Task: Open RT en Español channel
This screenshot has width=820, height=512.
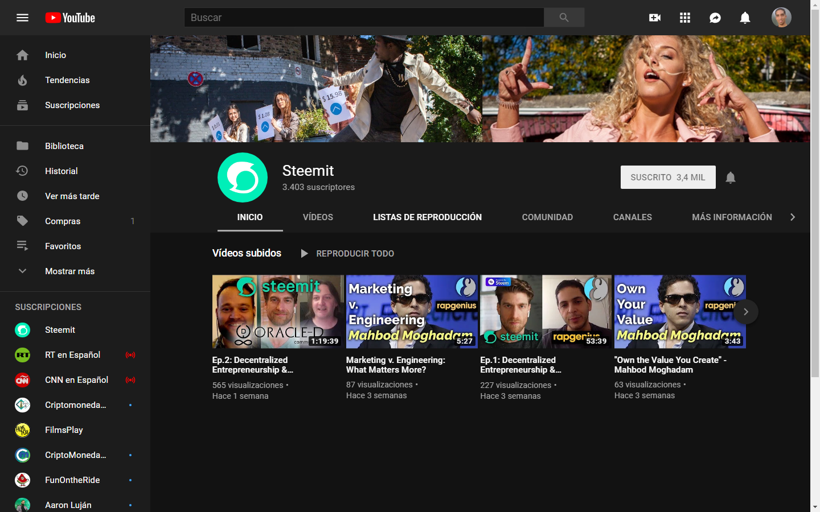Action: pos(75,355)
